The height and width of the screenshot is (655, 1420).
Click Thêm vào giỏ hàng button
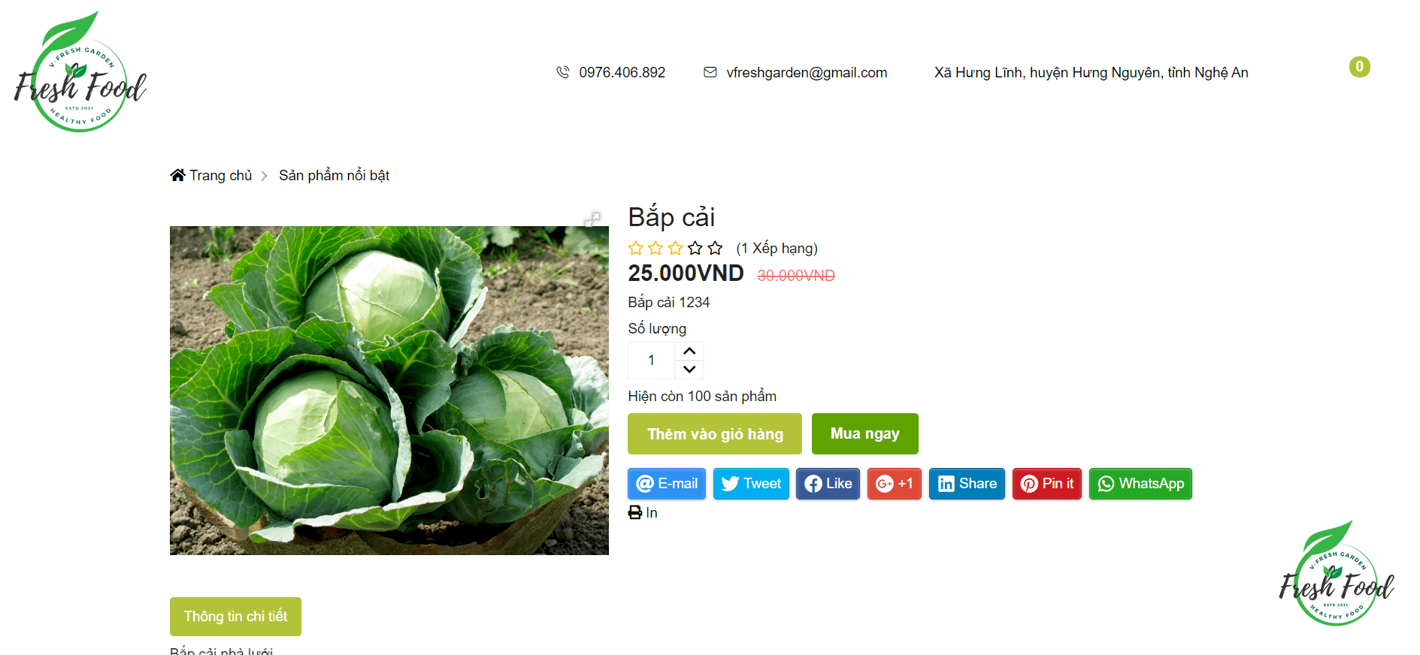pos(715,434)
